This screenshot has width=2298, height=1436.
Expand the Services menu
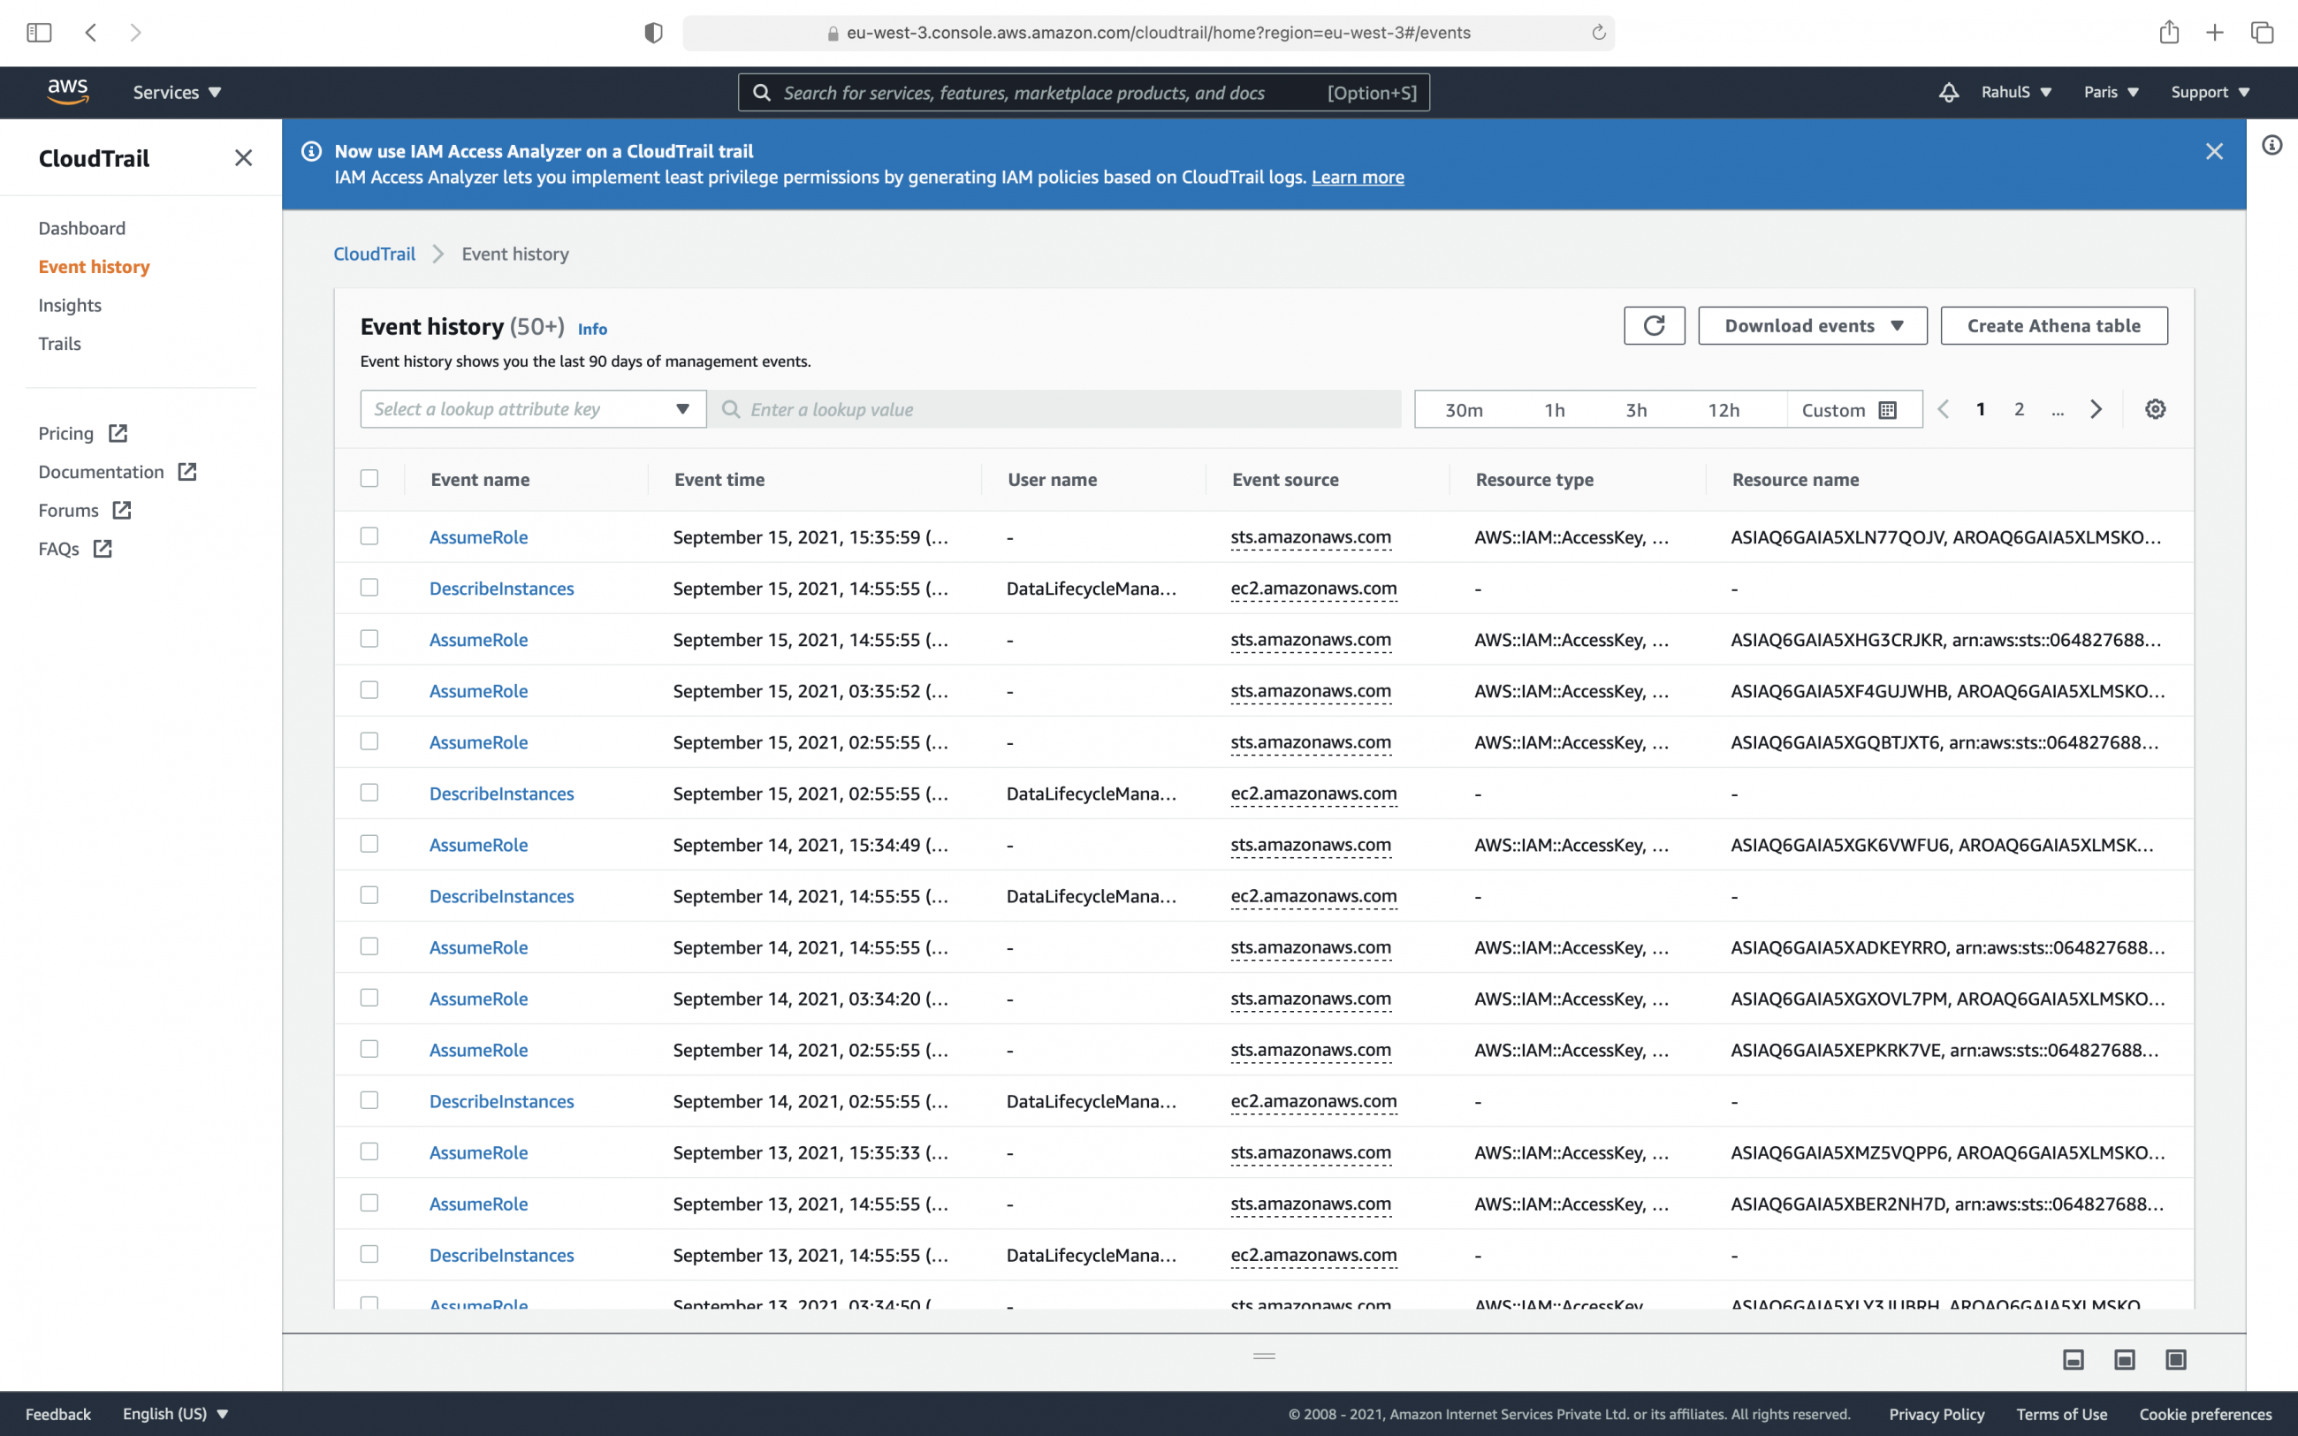[176, 92]
